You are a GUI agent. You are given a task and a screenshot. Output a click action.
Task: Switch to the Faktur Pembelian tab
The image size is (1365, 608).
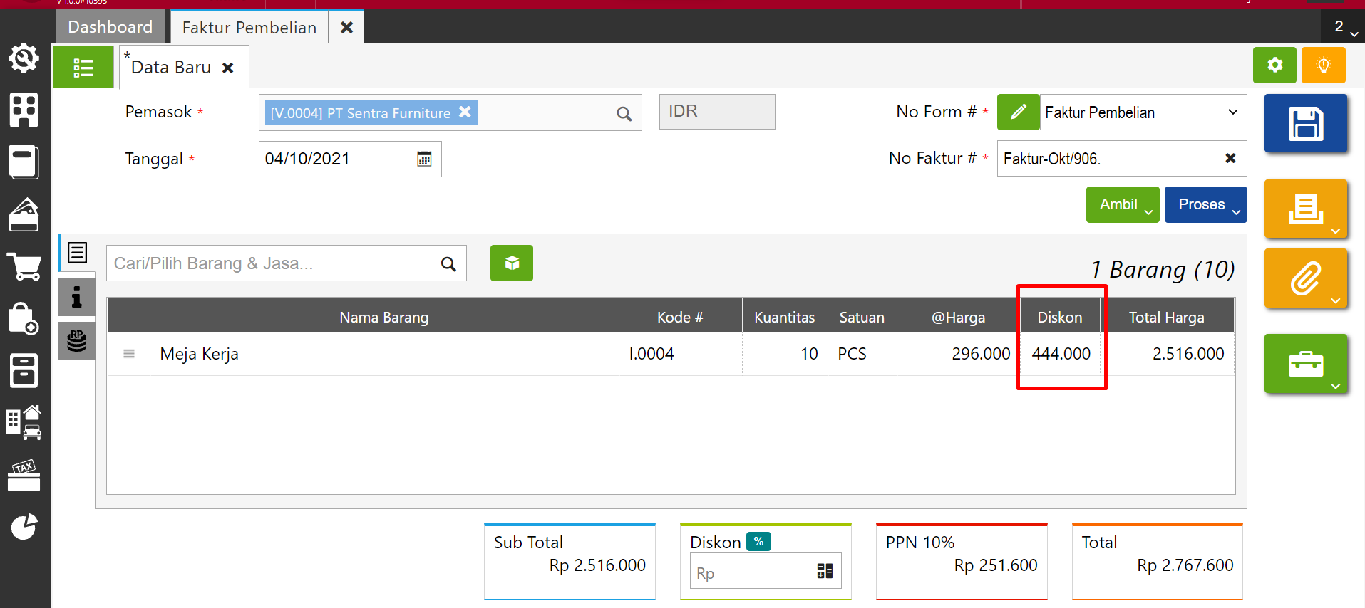pos(249,27)
